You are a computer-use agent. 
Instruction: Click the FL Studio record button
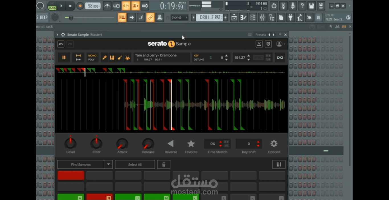click(x=80, y=6)
